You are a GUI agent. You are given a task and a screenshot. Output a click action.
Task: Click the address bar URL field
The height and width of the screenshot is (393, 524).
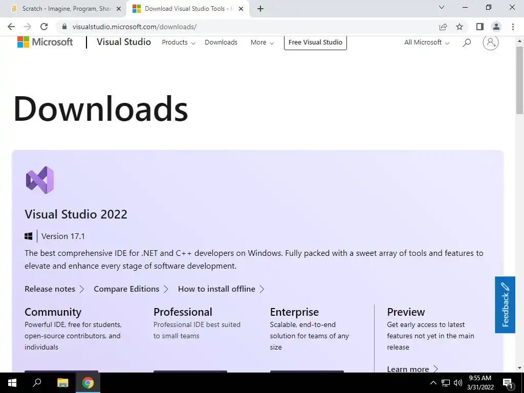pos(247,27)
